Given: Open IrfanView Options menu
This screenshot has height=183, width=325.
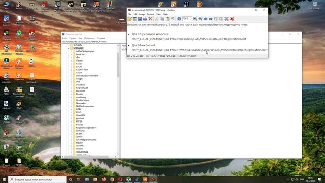Looking at the screenshot, I should tap(150, 14).
